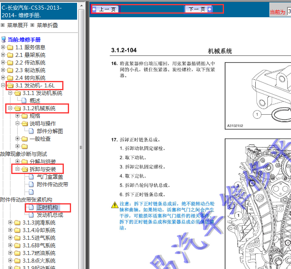Expand the 规格 folder node
Viewport: 291px width, 269px height.
[x=18, y=116]
